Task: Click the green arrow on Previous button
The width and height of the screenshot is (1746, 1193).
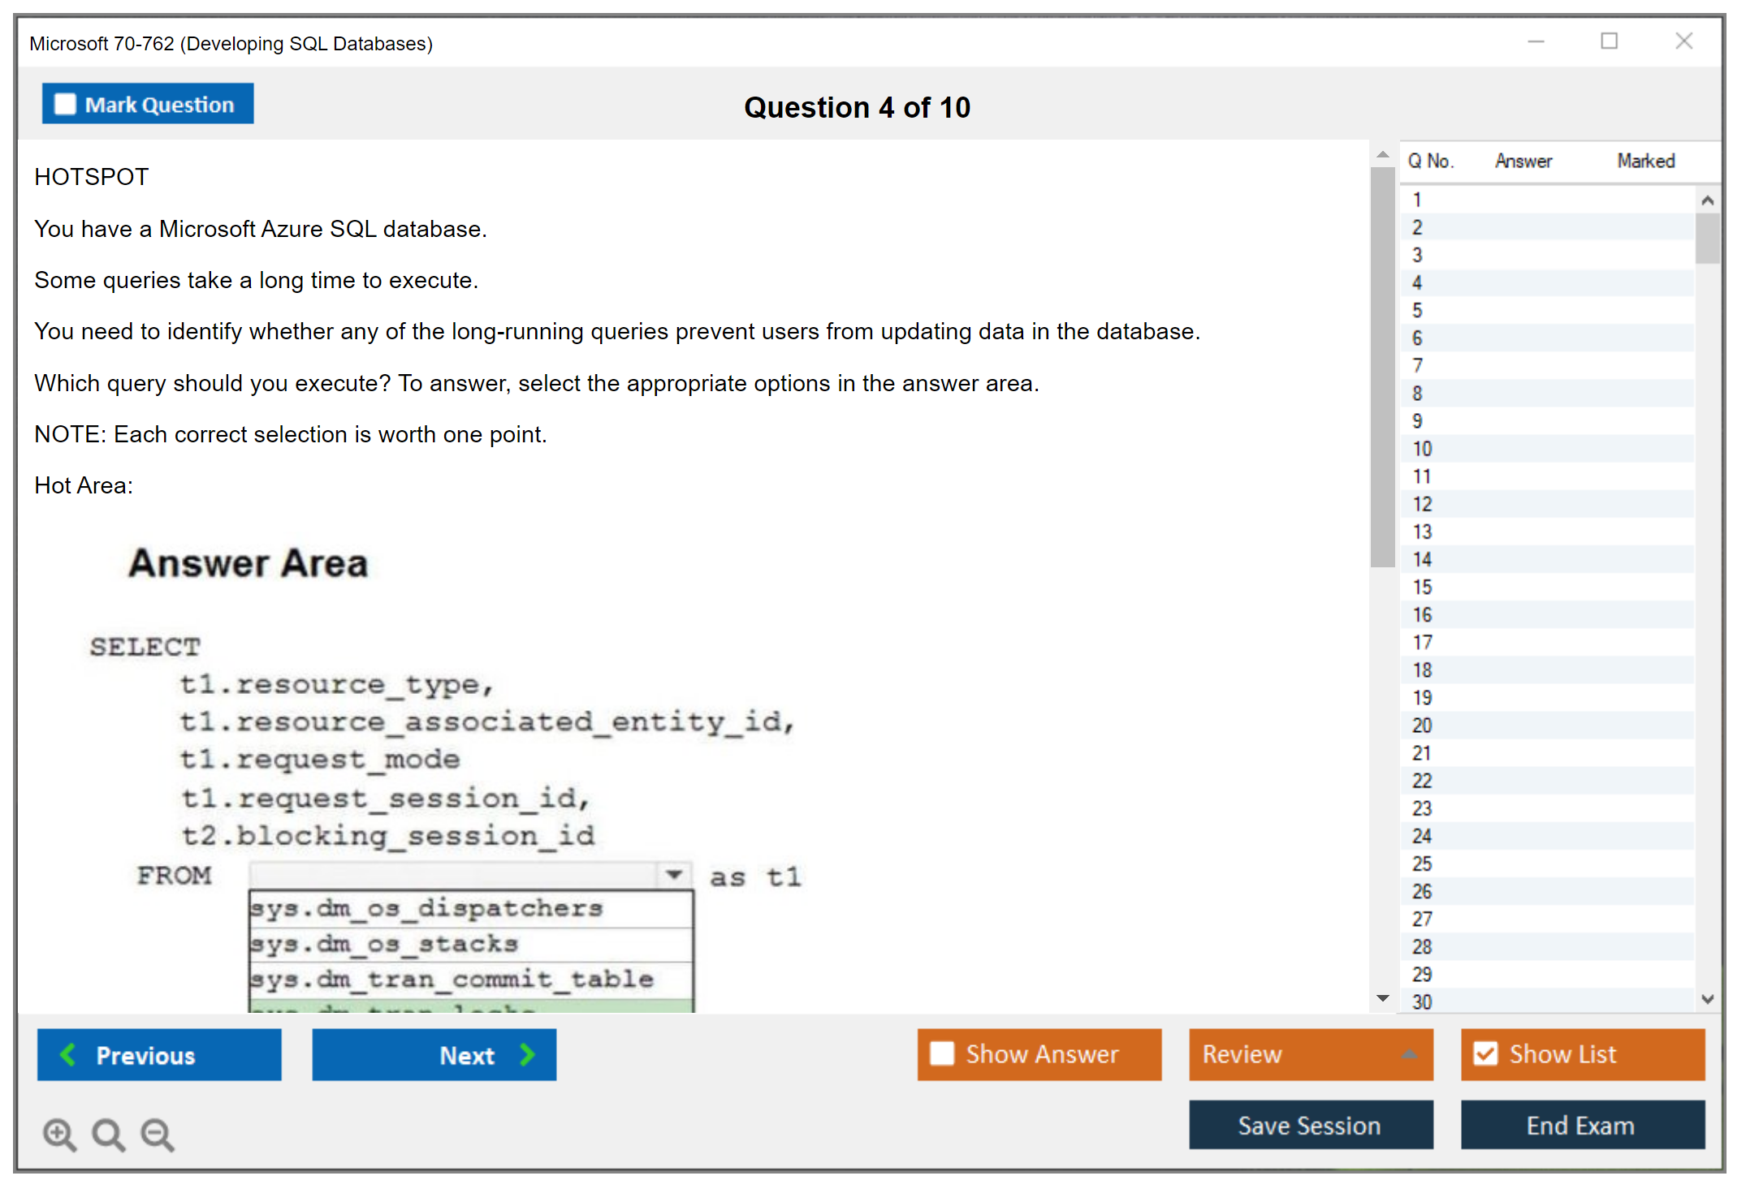Action: coord(68,1054)
